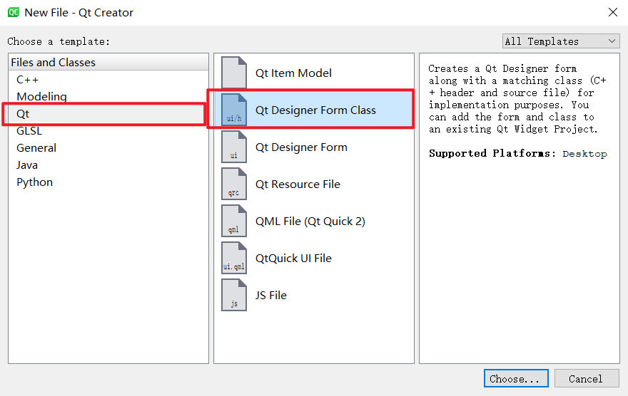Open the All Templates dropdown

click(561, 41)
